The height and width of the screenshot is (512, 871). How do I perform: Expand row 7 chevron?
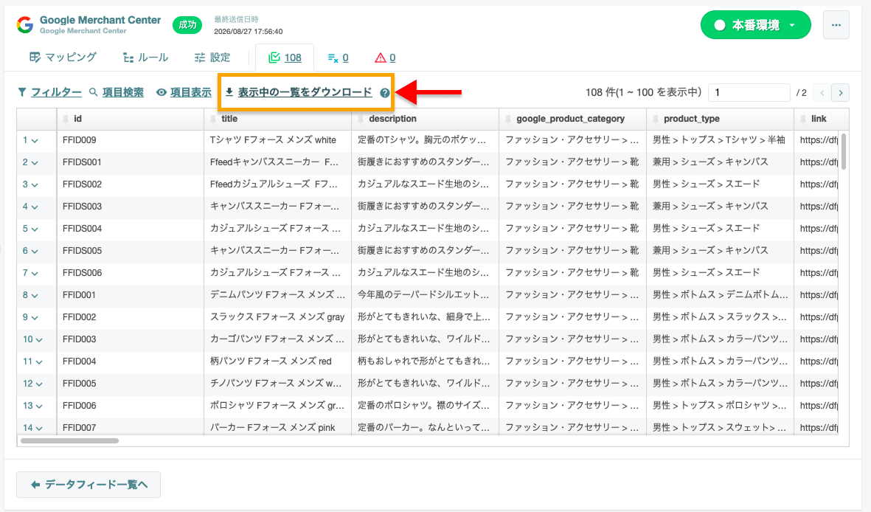[x=35, y=274]
